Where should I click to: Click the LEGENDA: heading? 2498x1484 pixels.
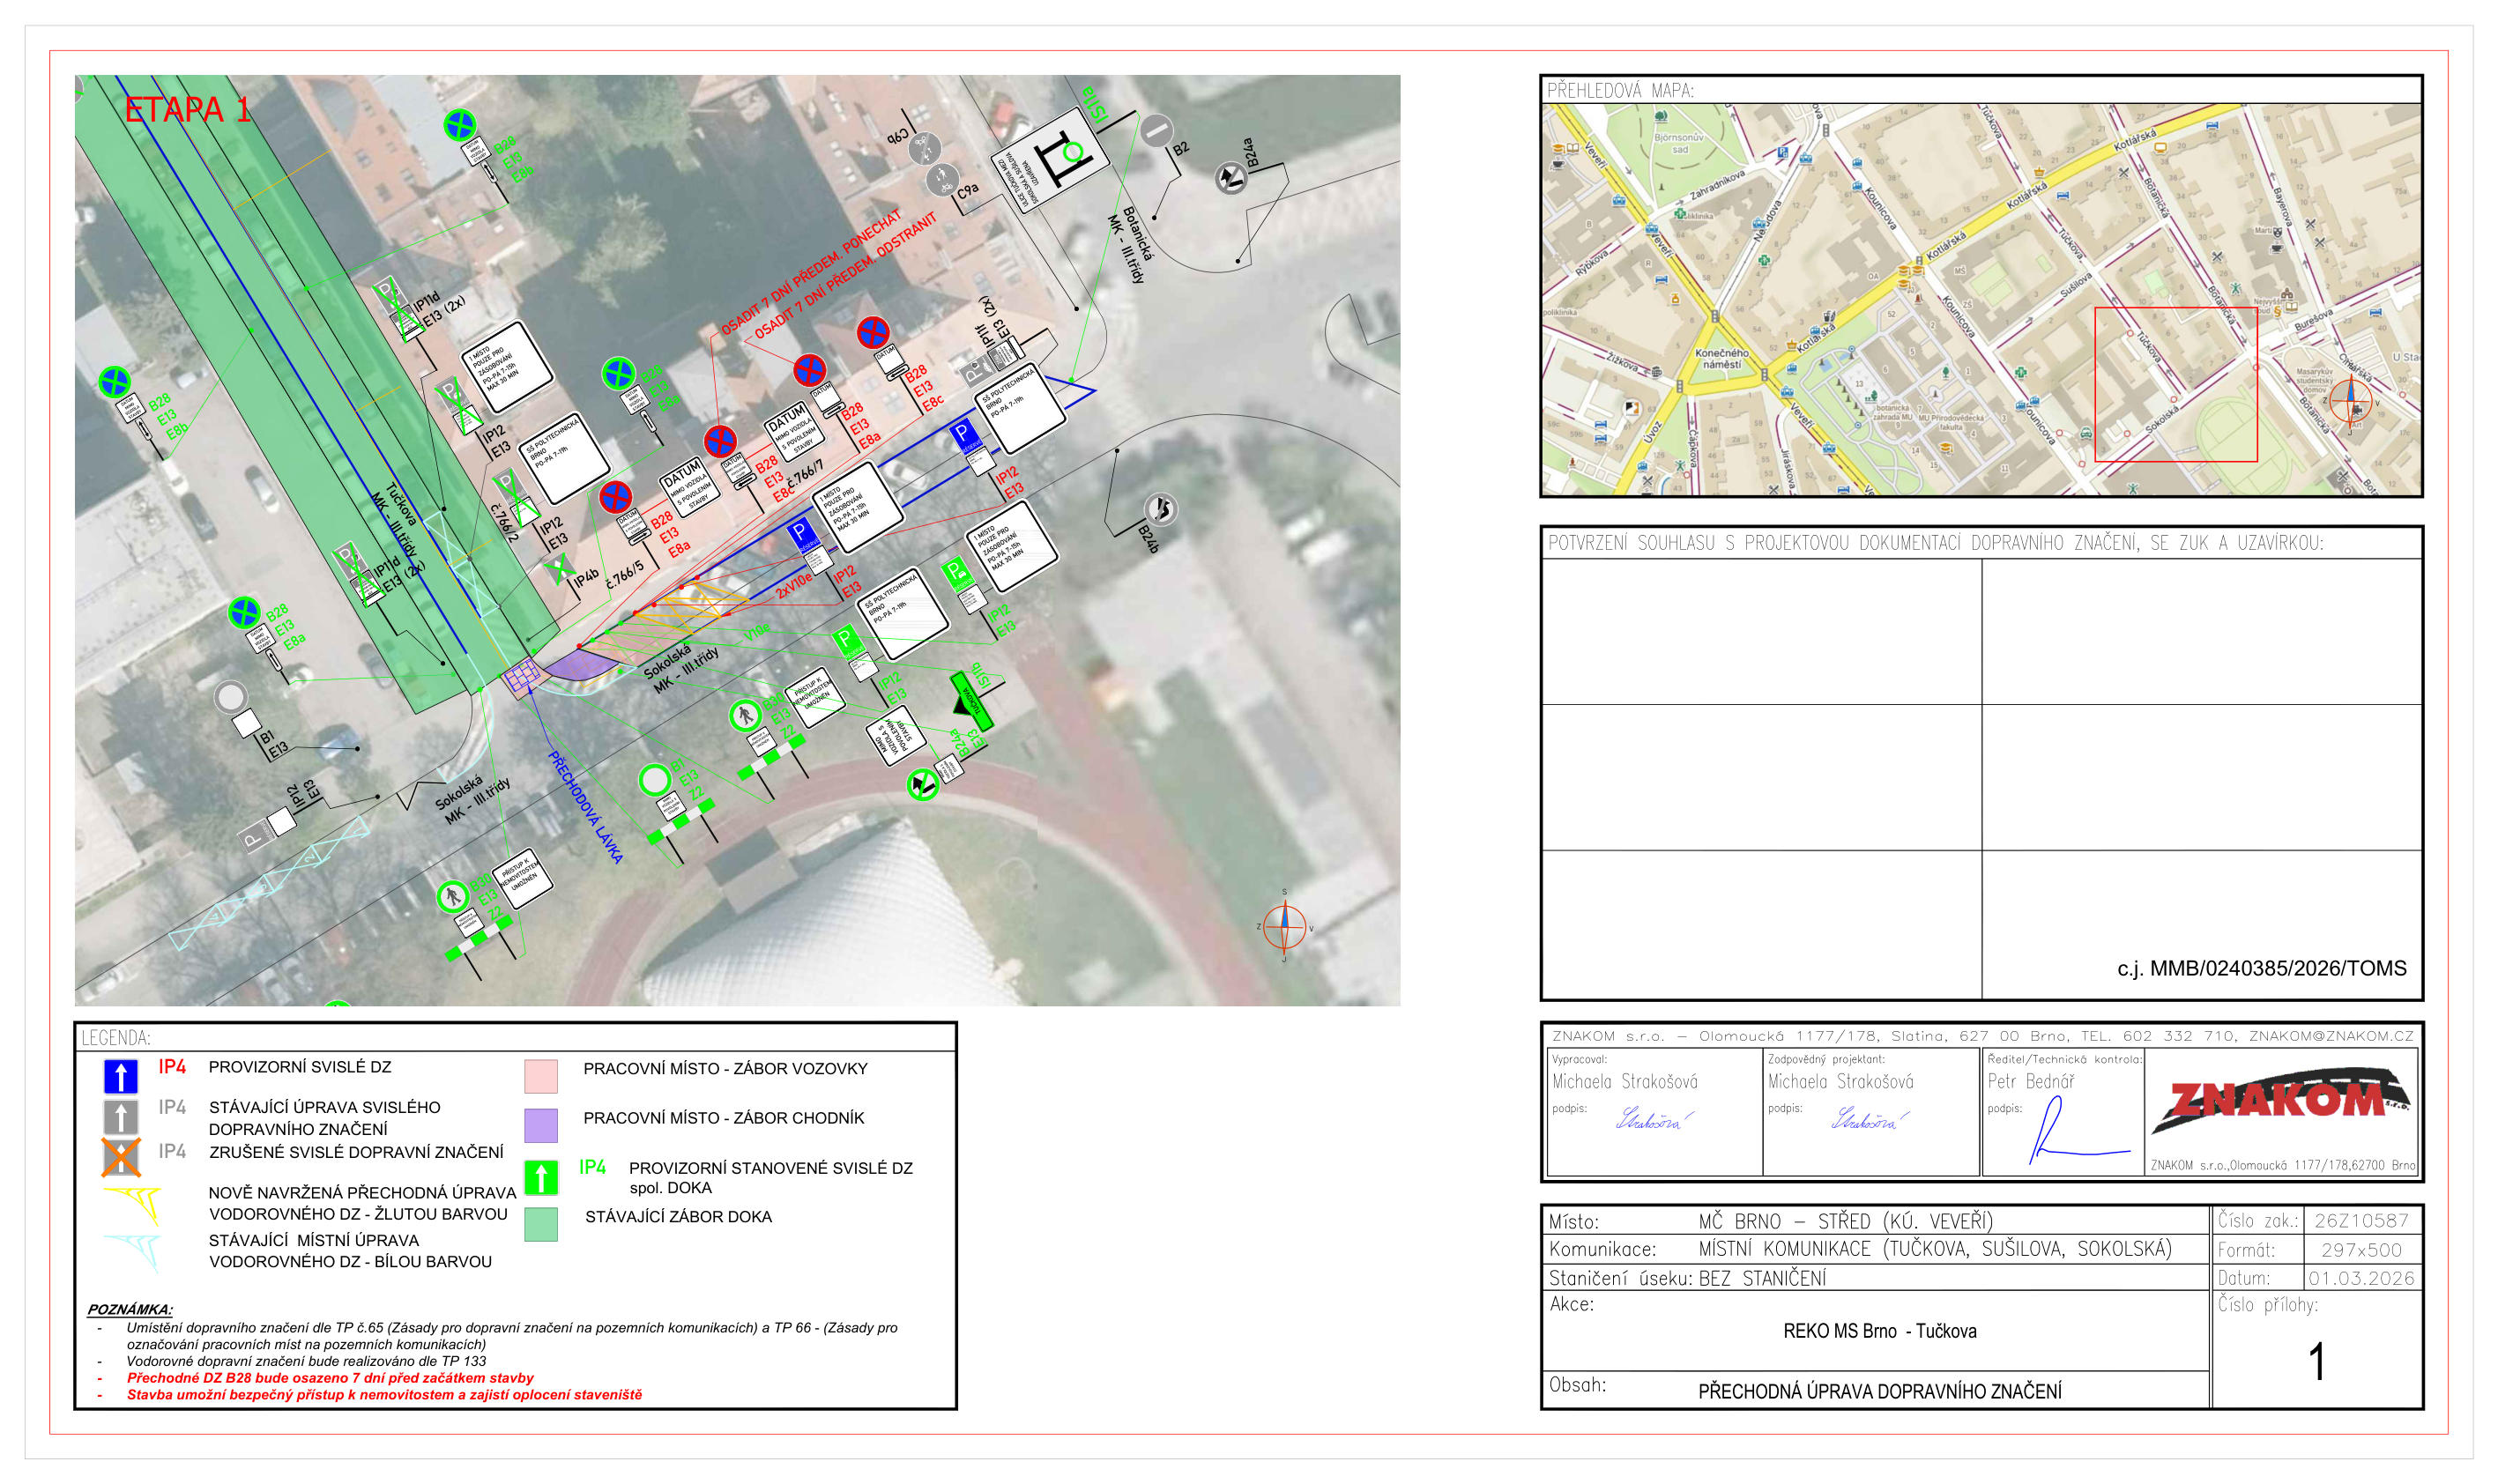click(116, 1038)
